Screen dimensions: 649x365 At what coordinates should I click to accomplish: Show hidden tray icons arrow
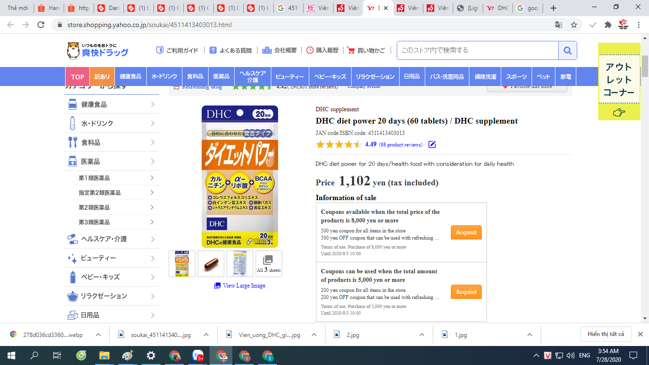tap(536, 355)
